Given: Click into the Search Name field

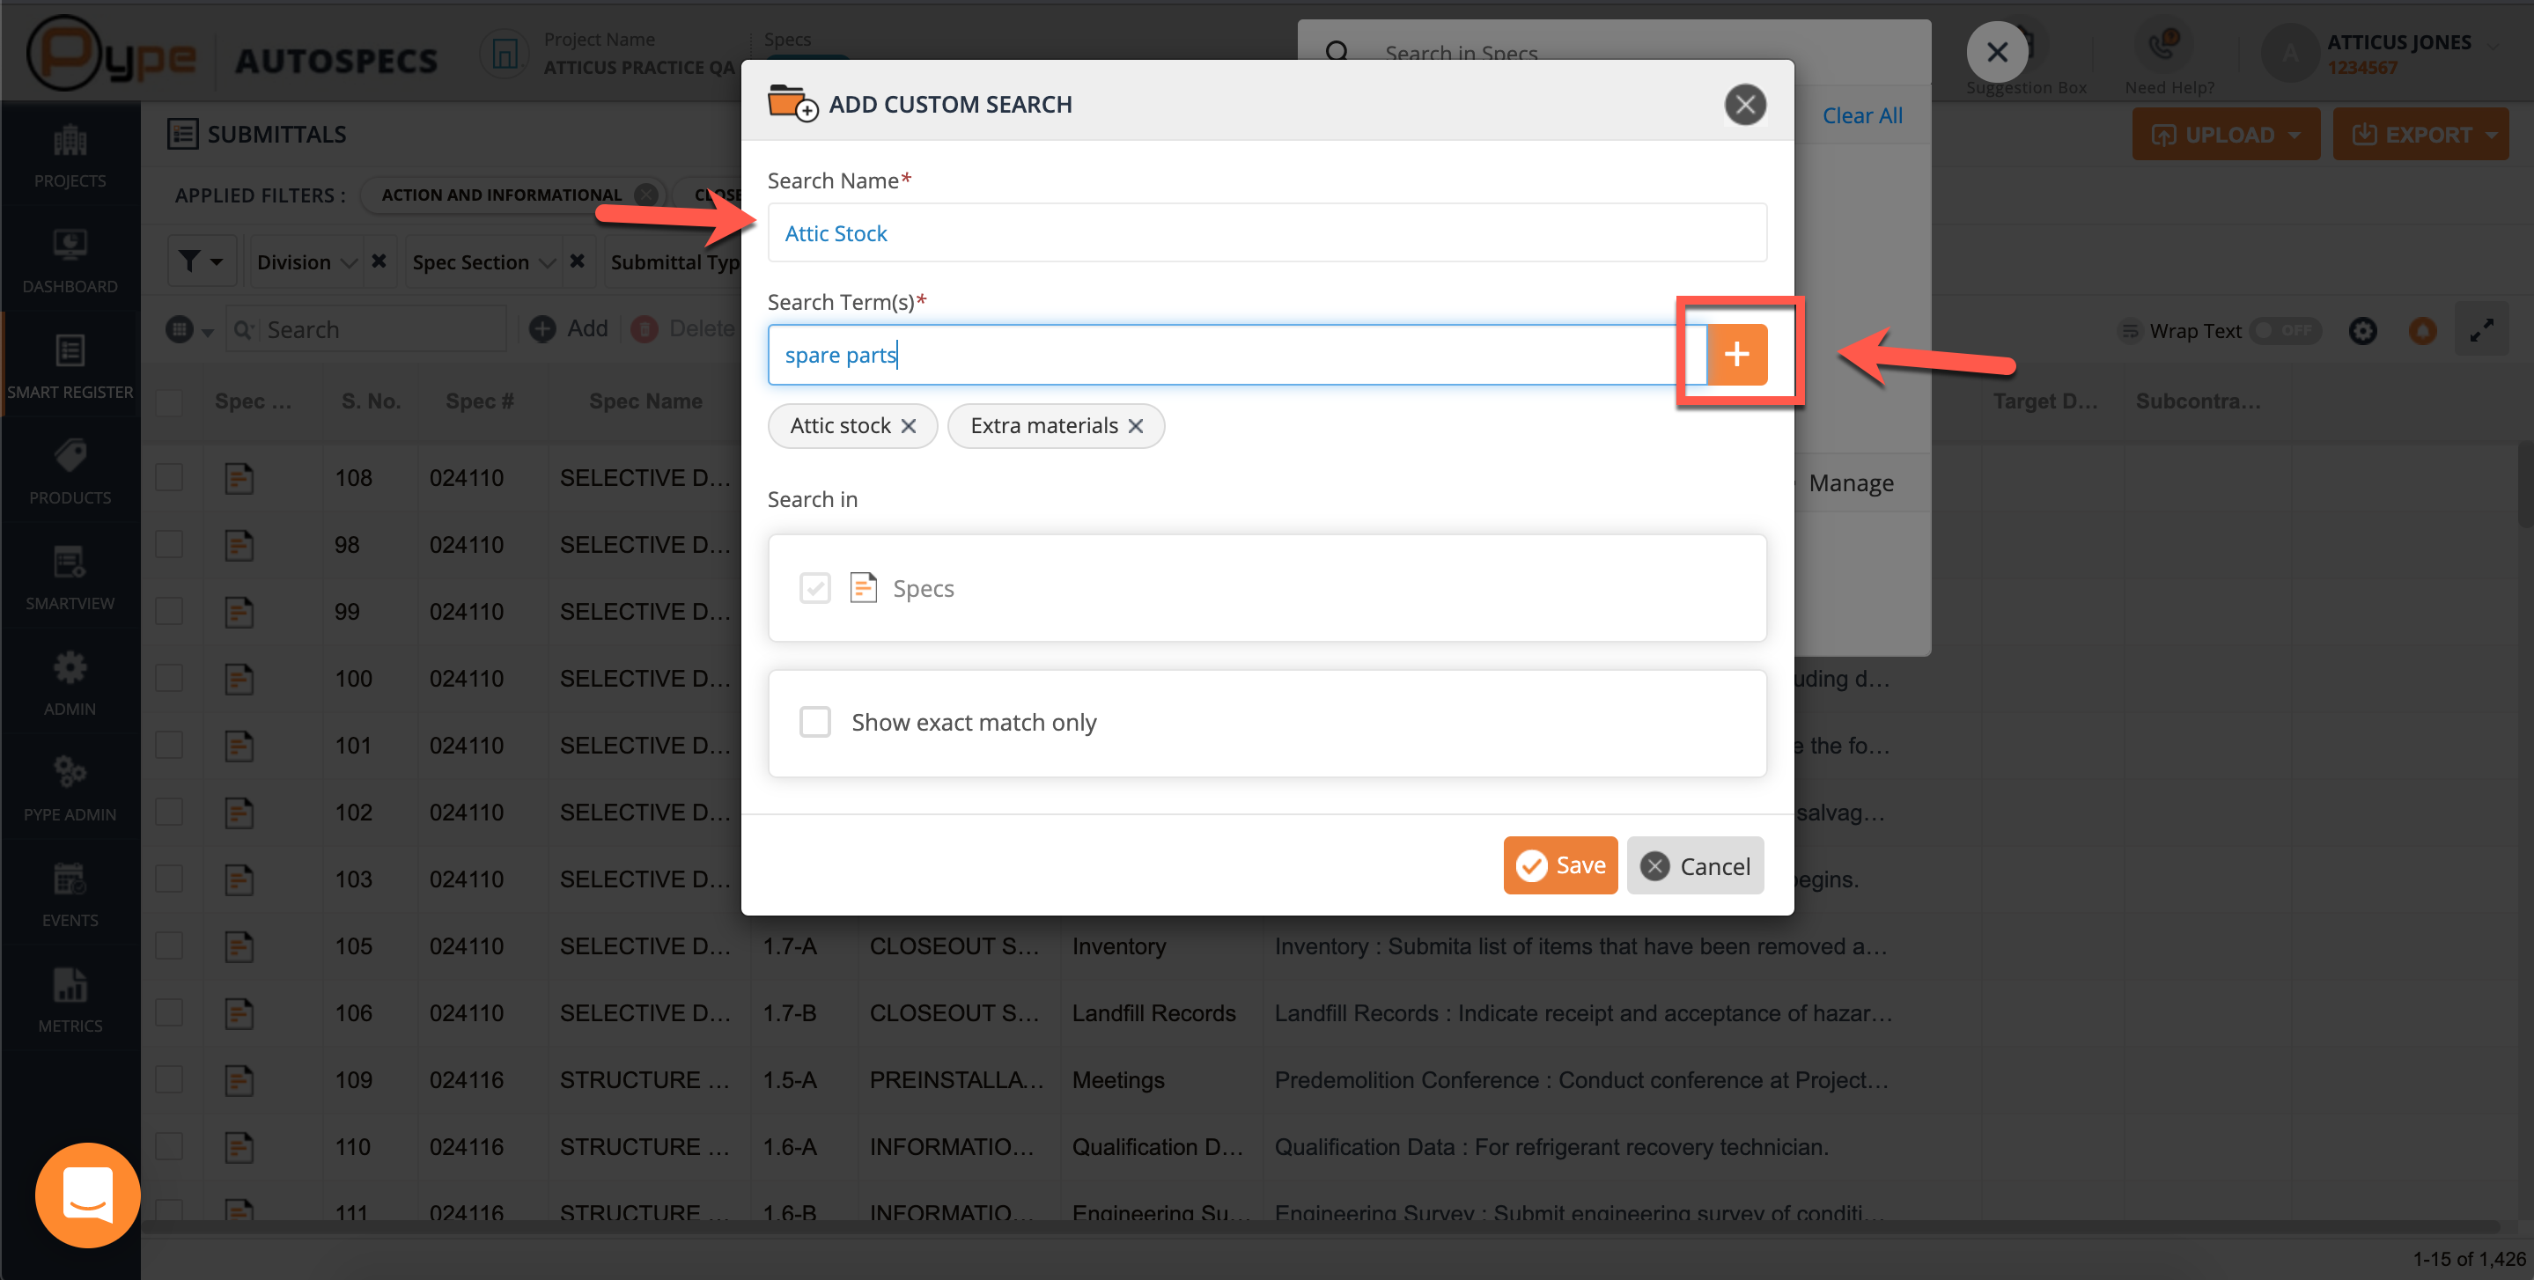Looking at the screenshot, I should [x=1266, y=233].
